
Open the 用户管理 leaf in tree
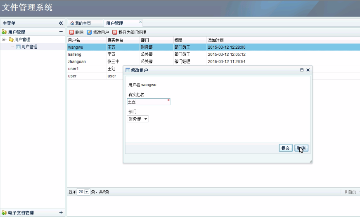[x=29, y=47]
